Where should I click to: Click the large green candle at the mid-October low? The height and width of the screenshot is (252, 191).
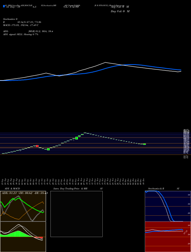click(x=48, y=149)
